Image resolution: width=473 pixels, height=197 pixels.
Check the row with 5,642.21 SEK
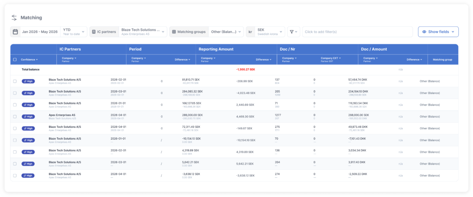coord(15,164)
